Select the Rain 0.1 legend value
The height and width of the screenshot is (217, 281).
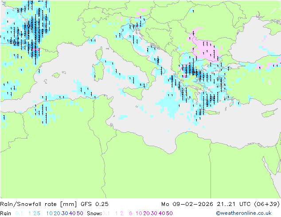(x=19, y=213)
